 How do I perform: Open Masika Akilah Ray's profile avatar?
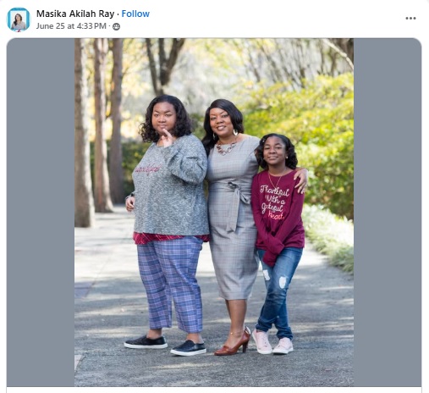pyautogui.click(x=19, y=19)
